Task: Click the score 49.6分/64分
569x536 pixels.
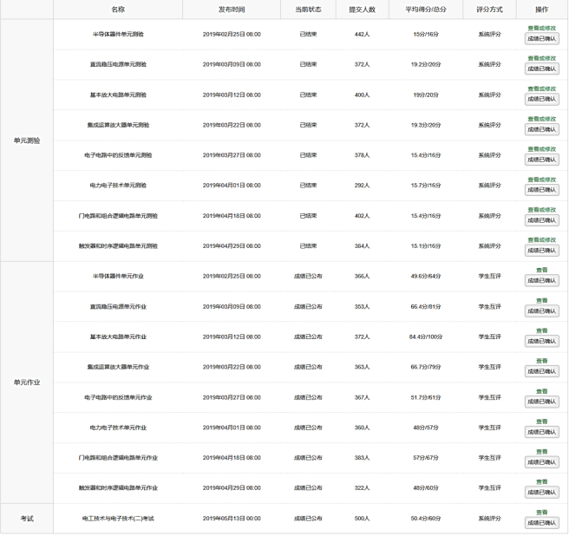Action: tap(426, 276)
